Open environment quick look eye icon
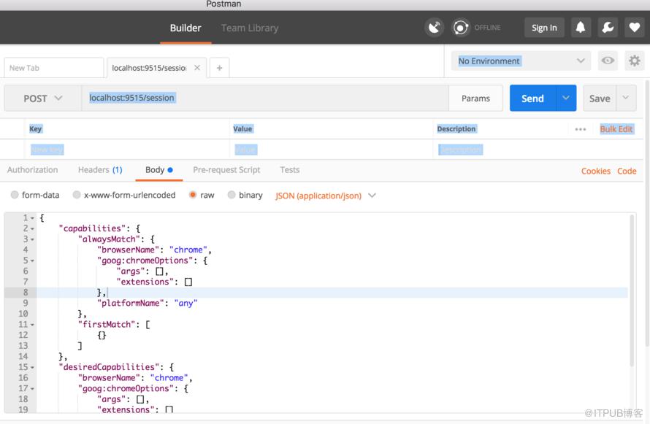This screenshot has width=650, height=424. 608,61
